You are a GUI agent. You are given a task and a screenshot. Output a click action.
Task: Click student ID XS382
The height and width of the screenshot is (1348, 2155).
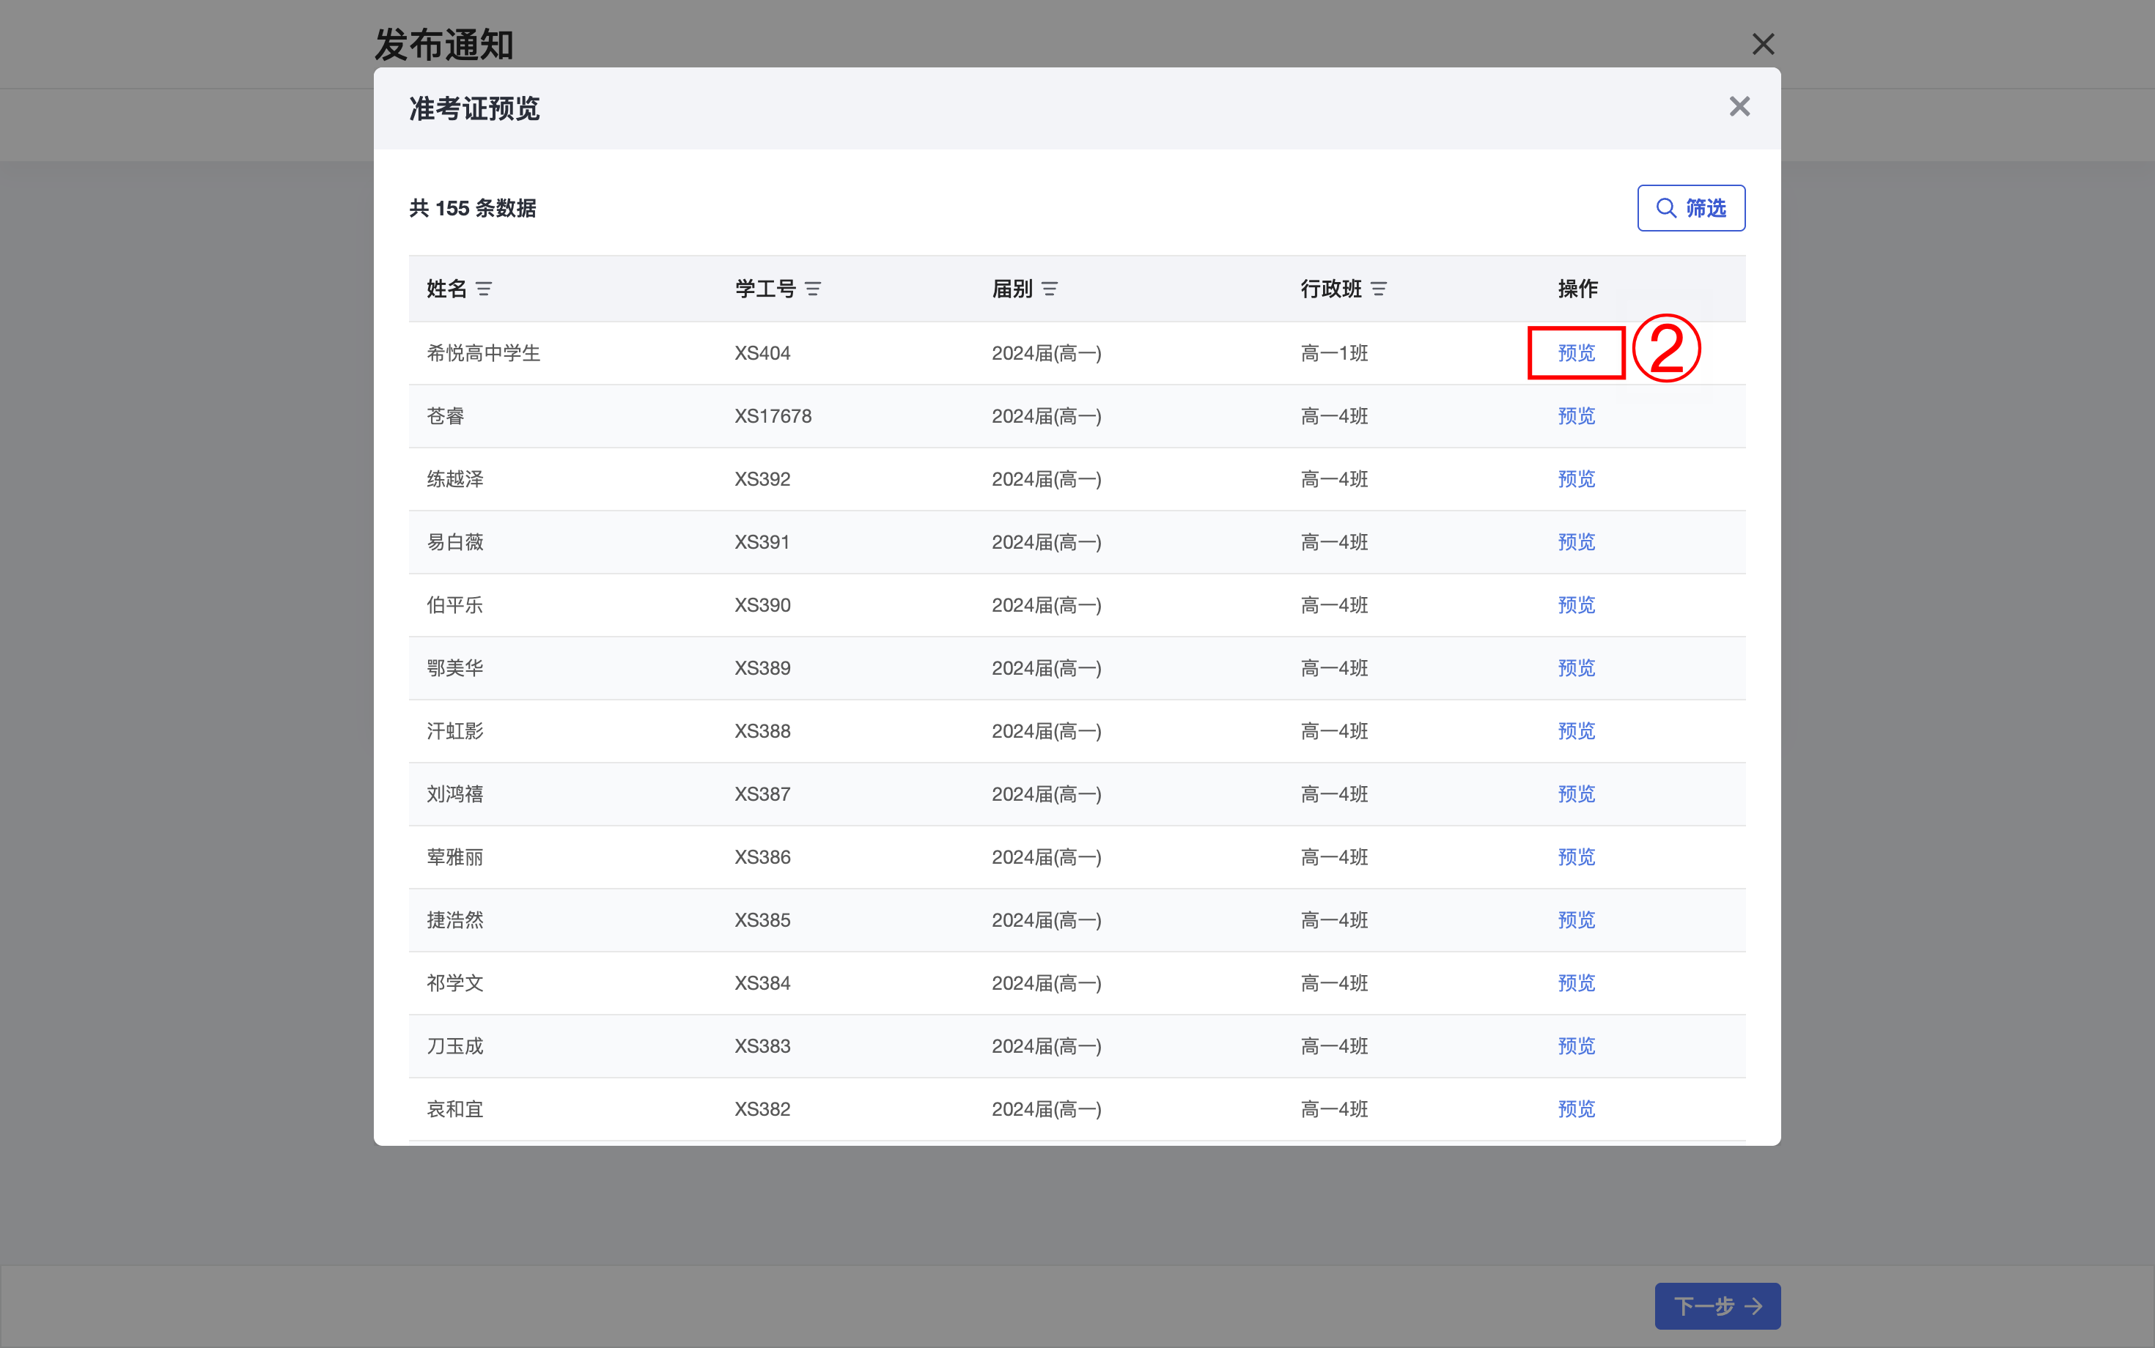coord(762,1109)
